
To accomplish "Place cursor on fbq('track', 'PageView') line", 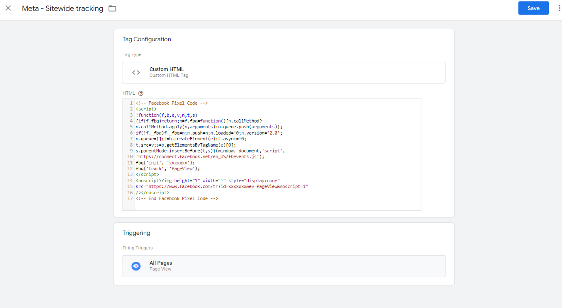I will (168, 169).
